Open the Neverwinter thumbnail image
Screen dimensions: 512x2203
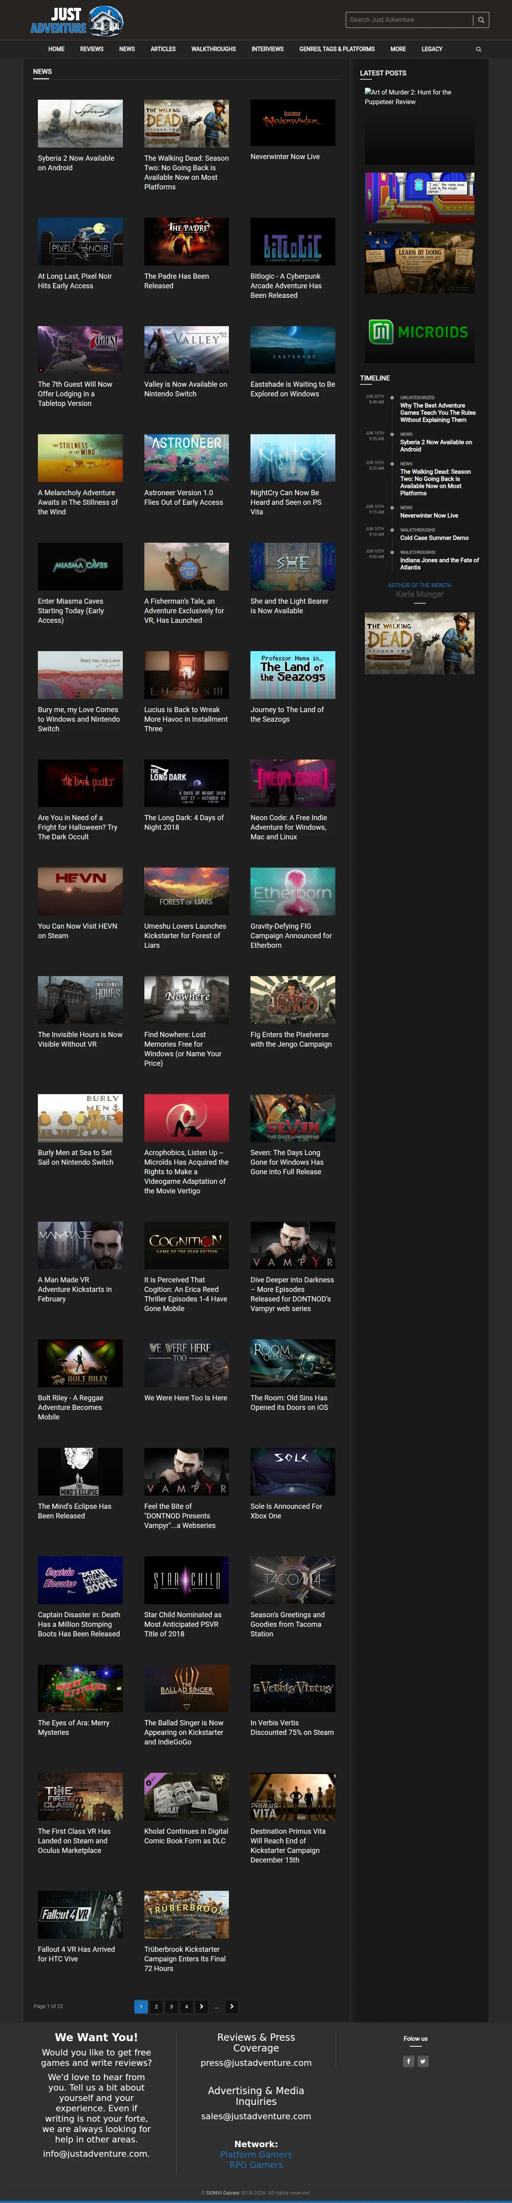(292, 122)
